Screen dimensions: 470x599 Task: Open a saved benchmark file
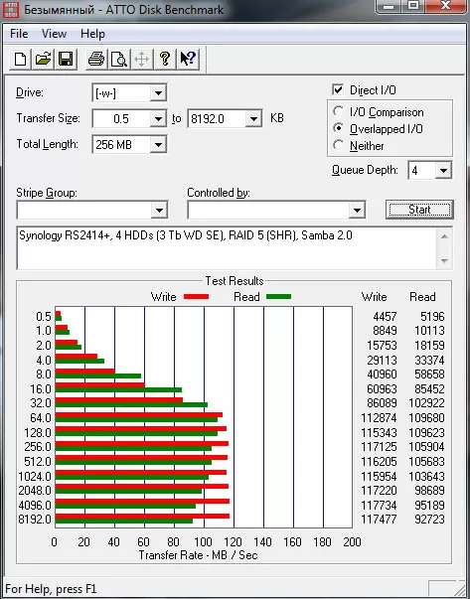pos(43,60)
